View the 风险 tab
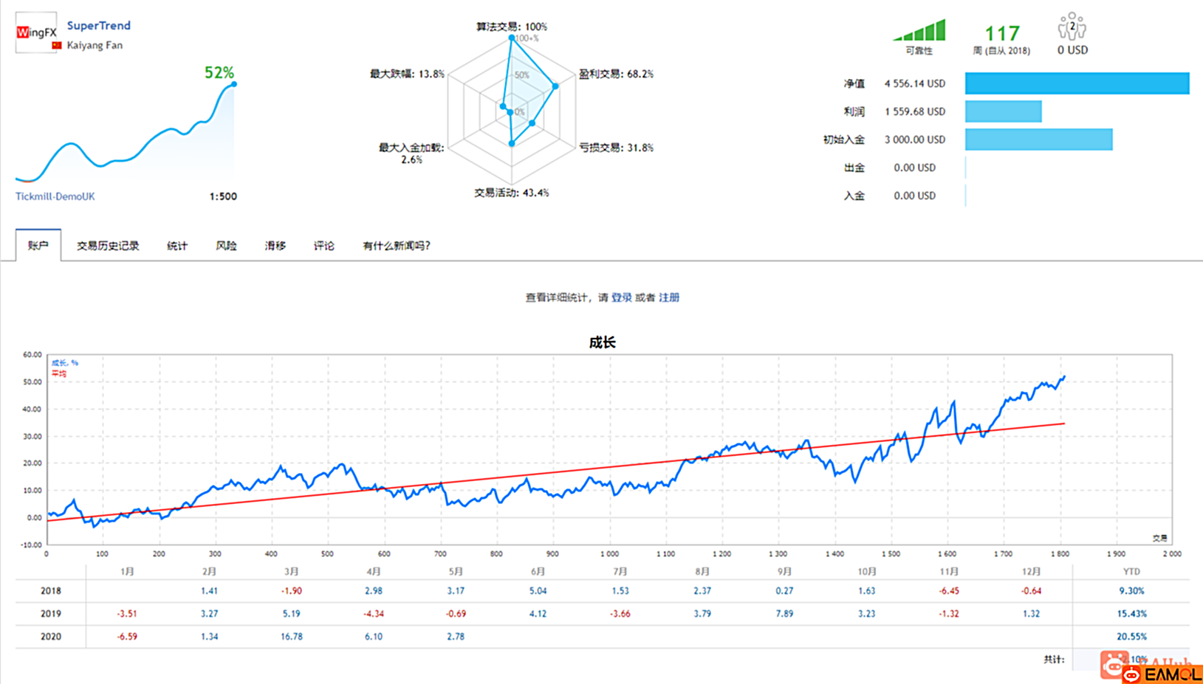This screenshot has height=684, width=1203. [x=226, y=246]
